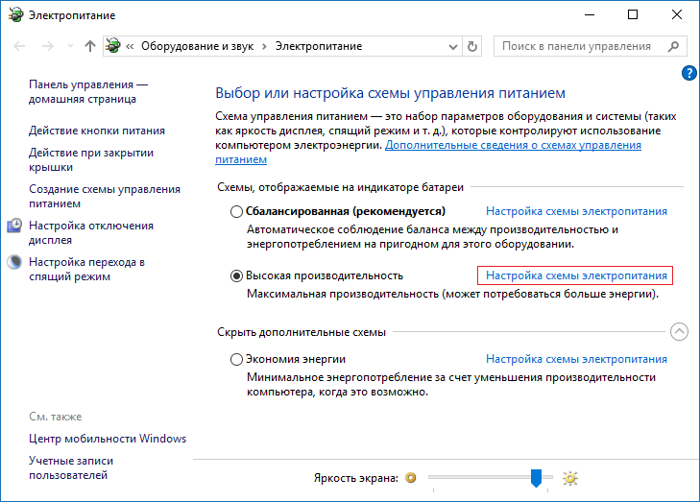Screen dimensions: 700x502
Task: Open Учетные записи пользователей
Action: (71, 468)
